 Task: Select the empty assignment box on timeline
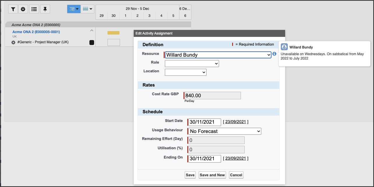tap(114, 42)
